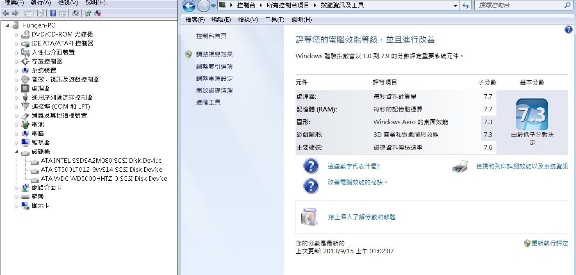
Task: Collapse the 磁碟機 disk drives node
Action: [x=17, y=152]
